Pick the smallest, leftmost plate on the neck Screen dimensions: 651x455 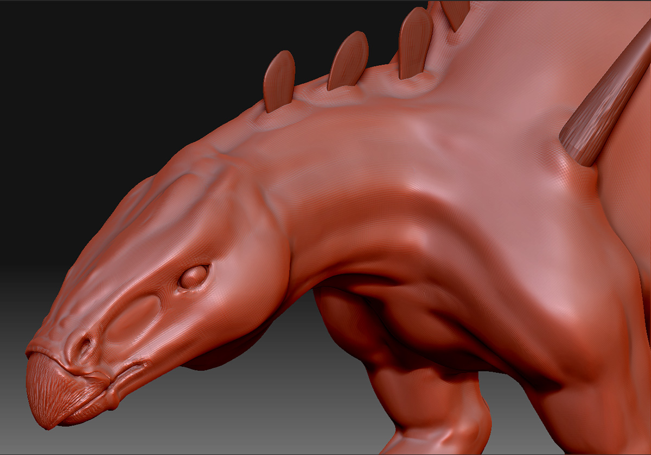click(279, 81)
